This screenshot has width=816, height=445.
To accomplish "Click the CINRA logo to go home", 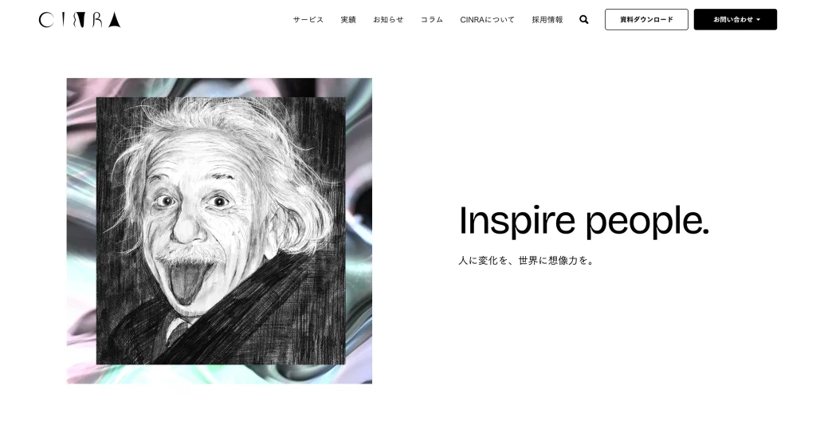I will coord(80,20).
